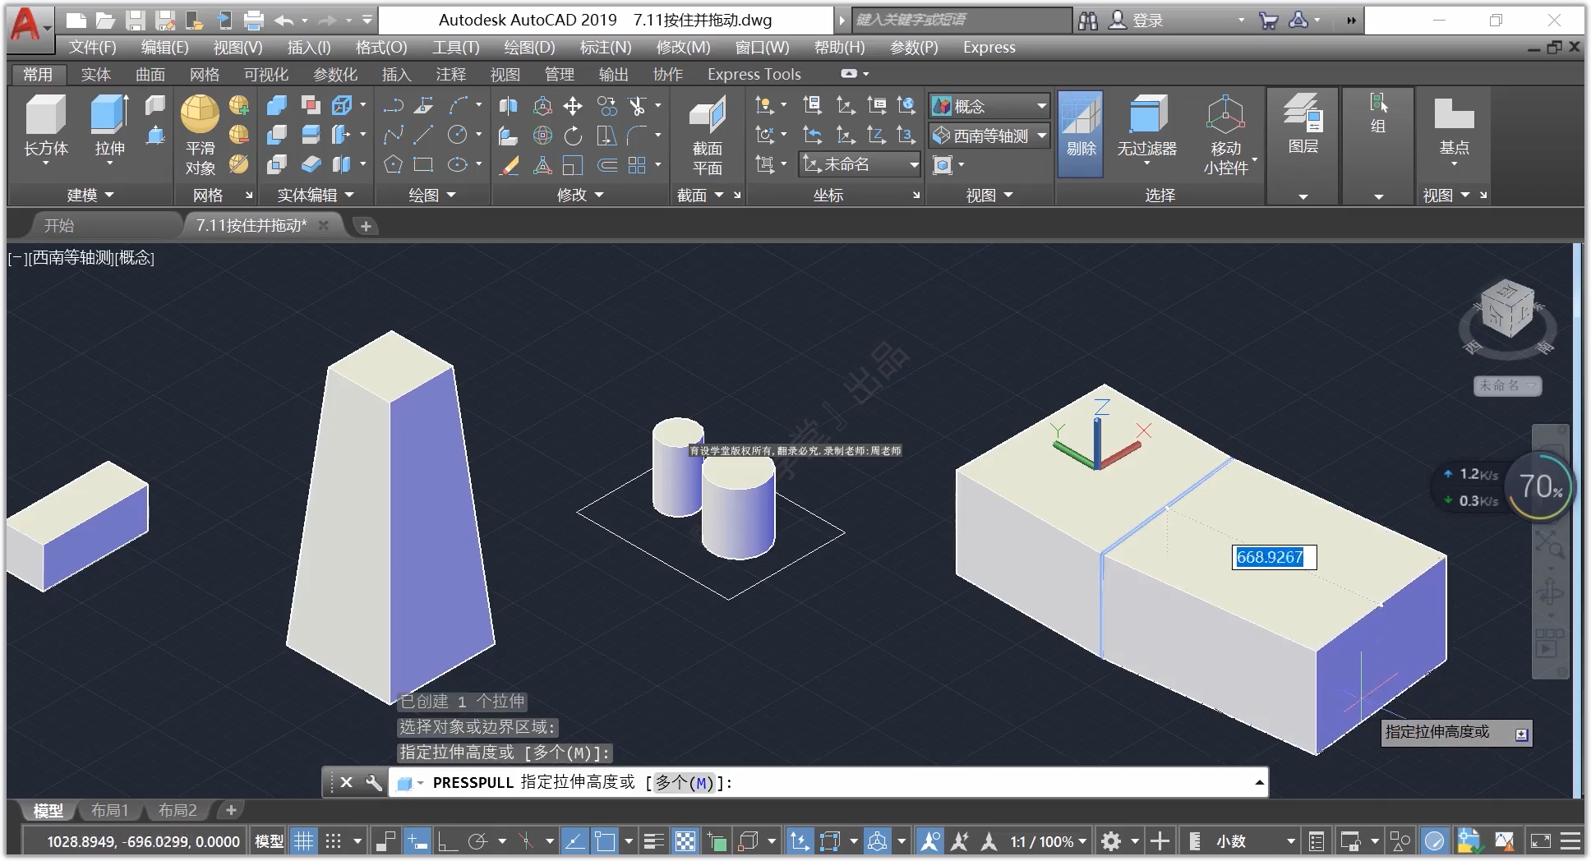This screenshot has width=1591, height=861.
Task: Select the Move tool in Modify panel
Action: pyautogui.click(x=573, y=106)
